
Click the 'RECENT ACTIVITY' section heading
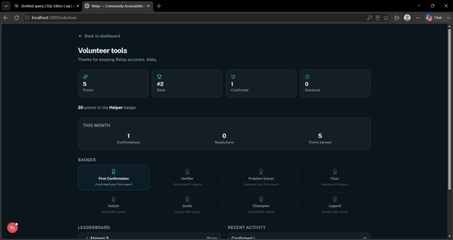247,228
